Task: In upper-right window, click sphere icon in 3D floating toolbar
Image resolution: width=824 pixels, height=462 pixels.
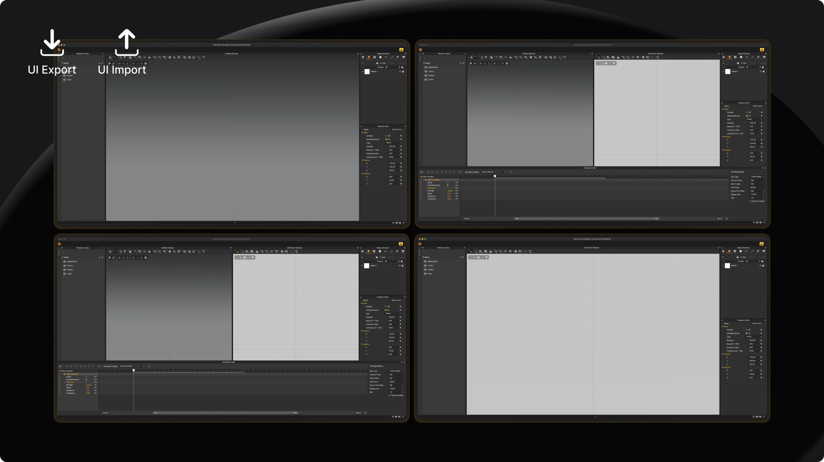Action: point(507,64)
